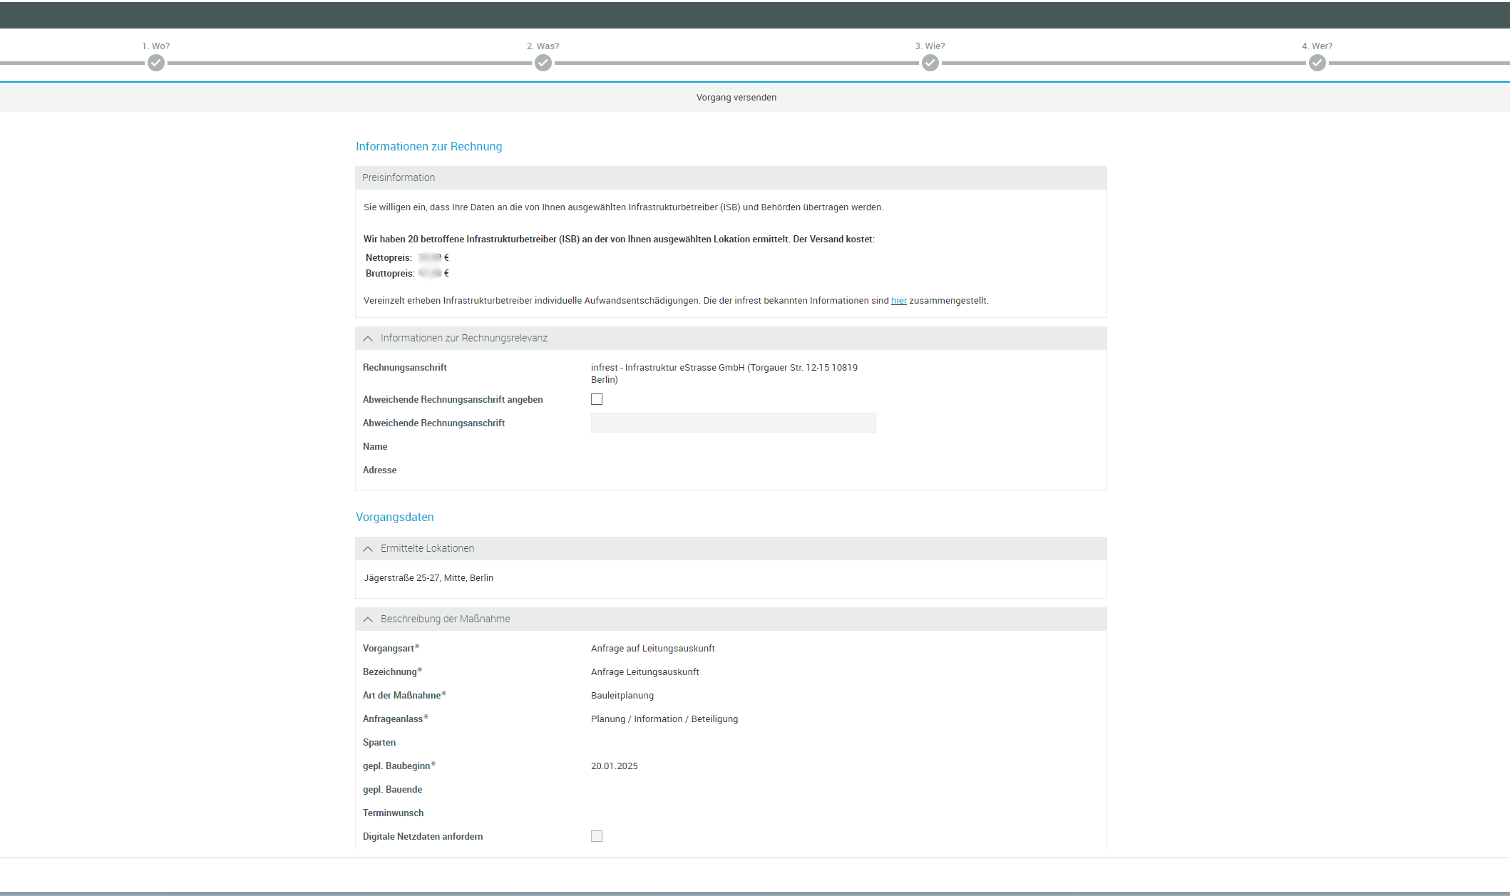Select the '1. Wo?' step label
This screenshot has height=896, width=1510.
tap(155, 46)
